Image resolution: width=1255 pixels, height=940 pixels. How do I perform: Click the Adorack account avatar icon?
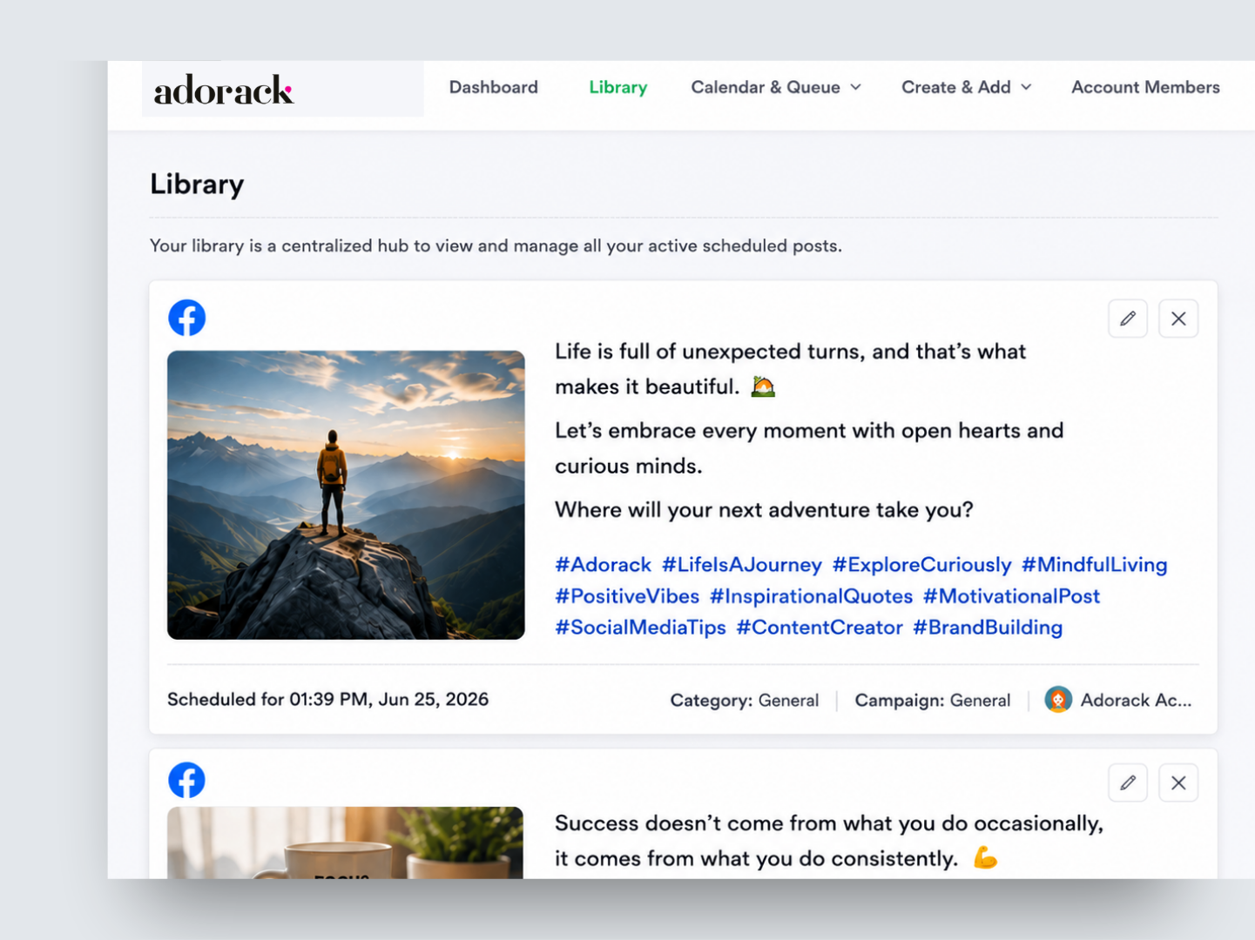(1058, 700)
